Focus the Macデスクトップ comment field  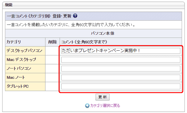pyautogui.click(x=121, y=60)
